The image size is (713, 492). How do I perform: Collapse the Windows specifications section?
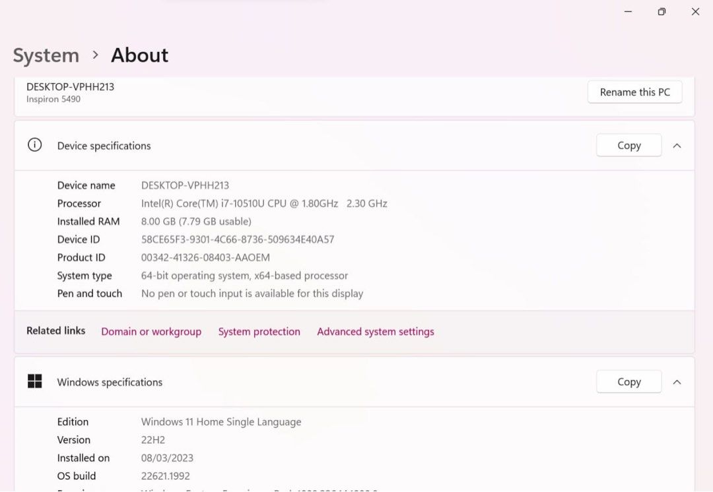click(677, 382)
